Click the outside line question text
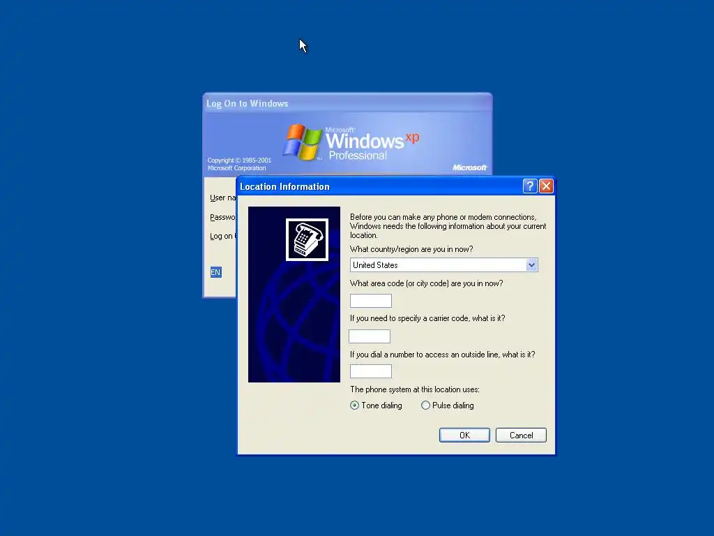 coord(442,355)
